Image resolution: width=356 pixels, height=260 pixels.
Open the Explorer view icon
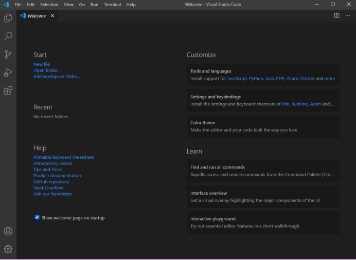pyautogui.click(x=8, y=18)
